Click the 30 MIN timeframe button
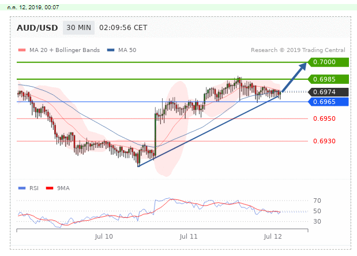The image size is (357, 256). (78, 28)
